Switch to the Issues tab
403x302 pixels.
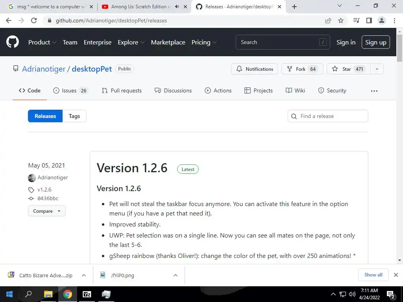click(70, 91)
